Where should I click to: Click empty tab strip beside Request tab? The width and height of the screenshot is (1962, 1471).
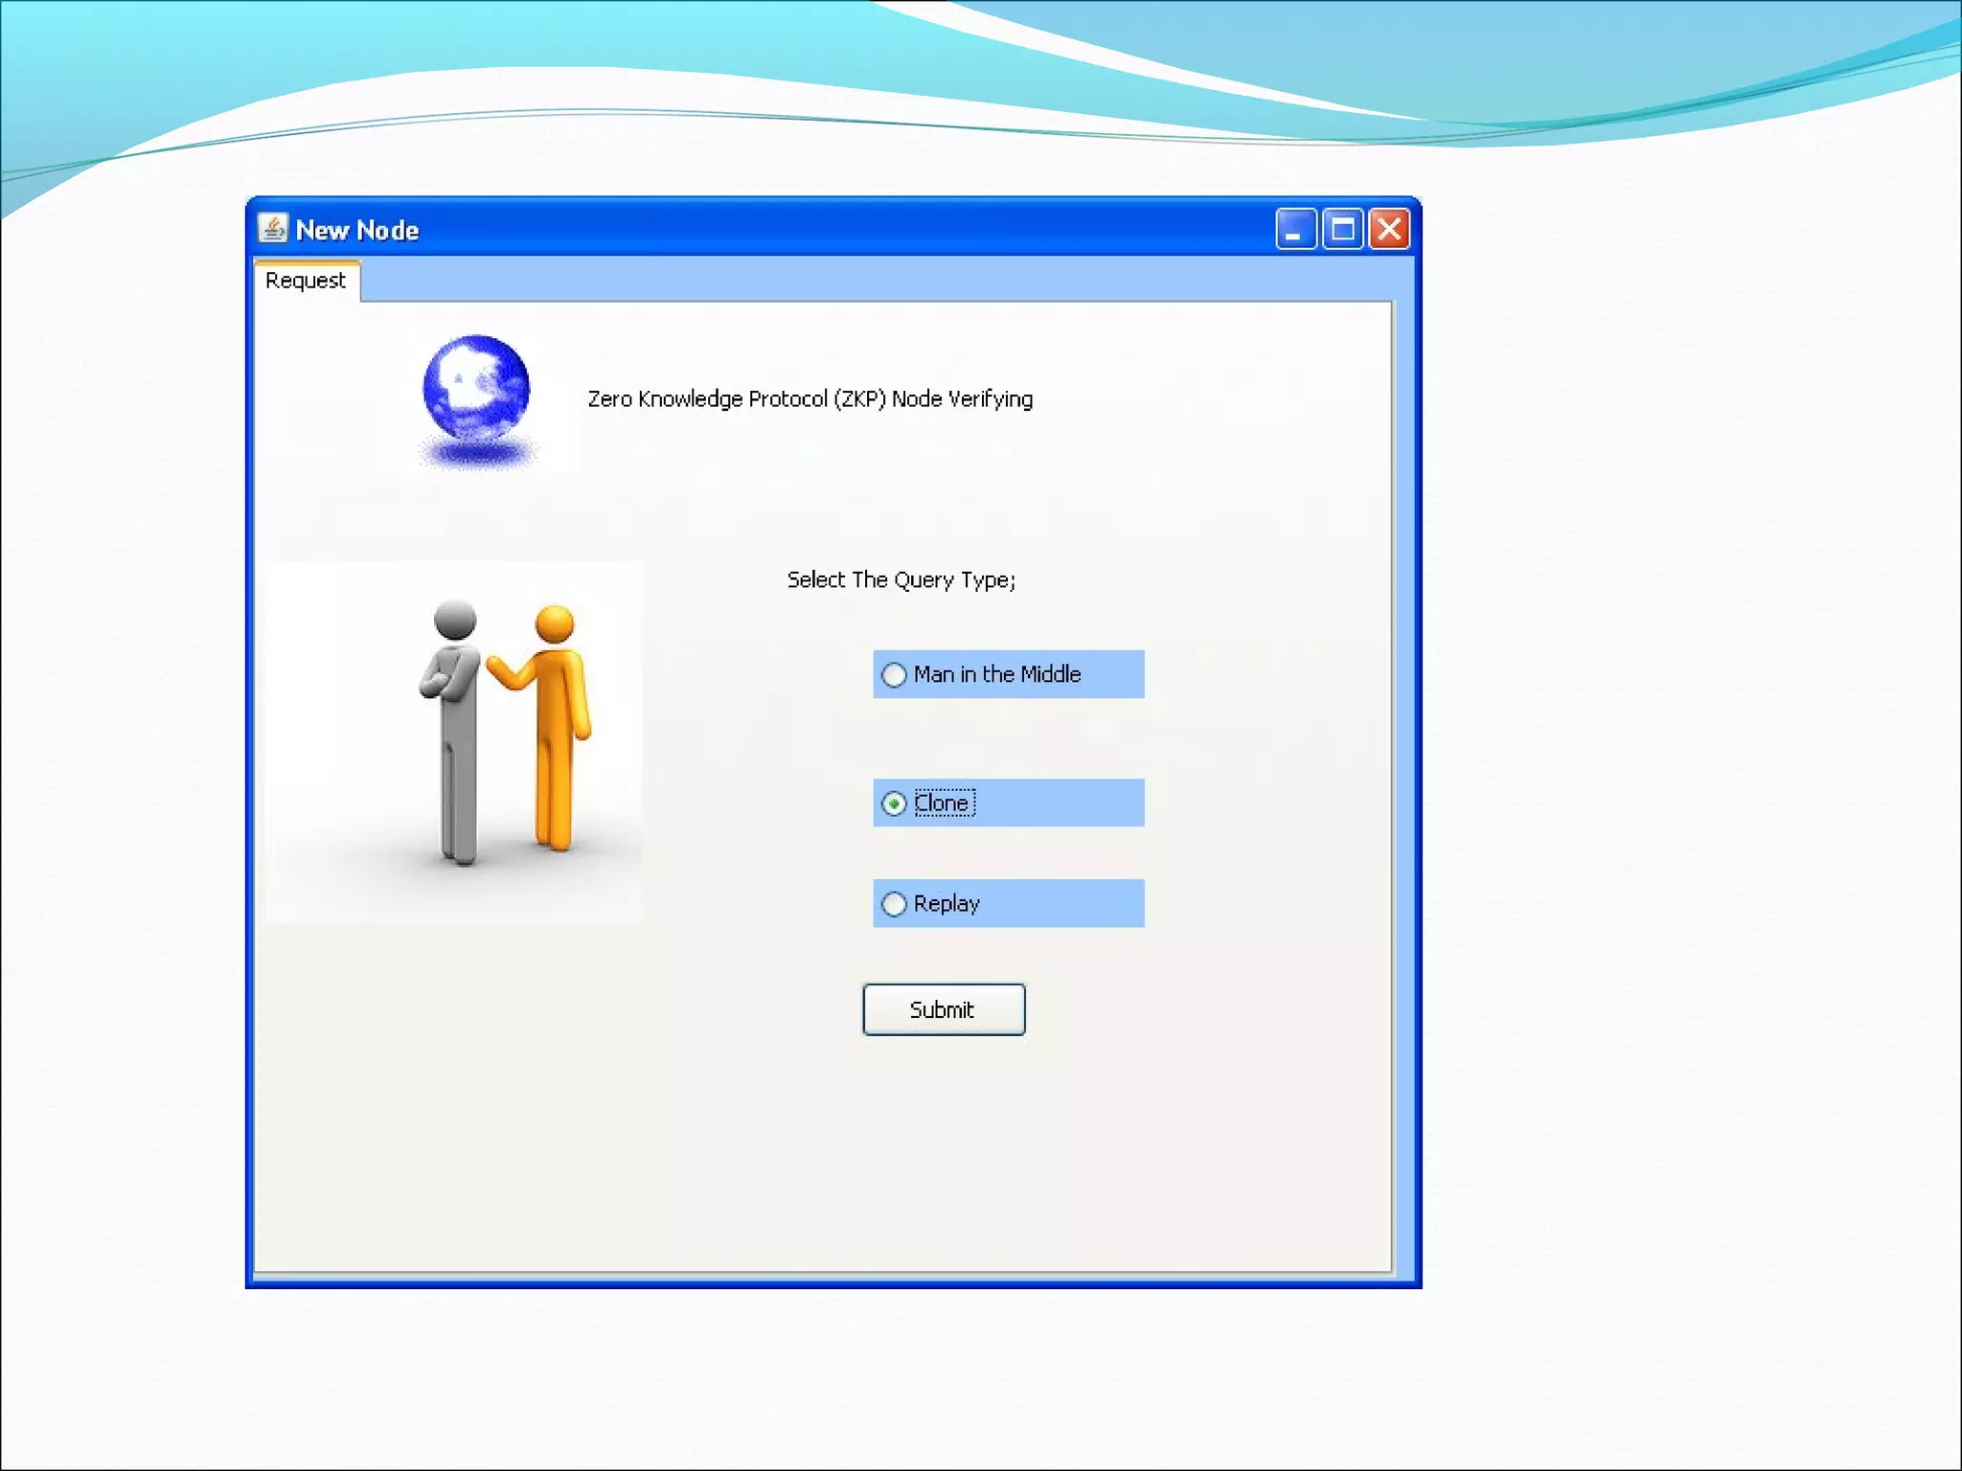coord(862,281)
